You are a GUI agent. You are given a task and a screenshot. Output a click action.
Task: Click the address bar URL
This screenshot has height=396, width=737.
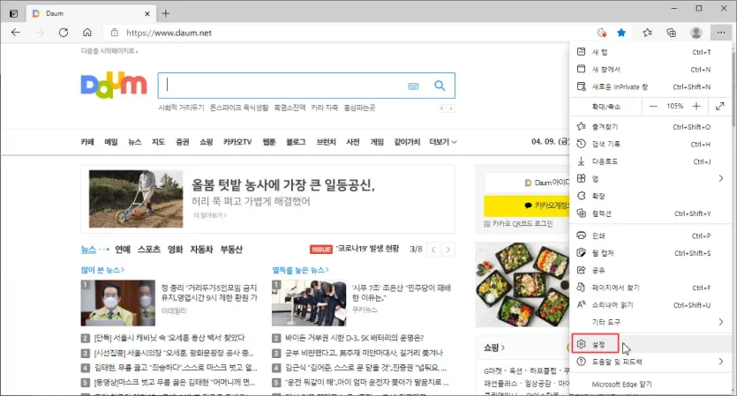coord(169,33)
